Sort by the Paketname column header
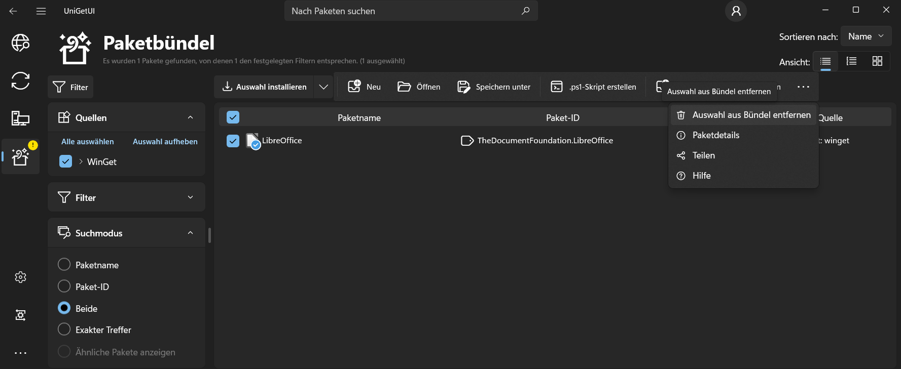The height and width of the screenshot is (369, 901). (359, 118)
